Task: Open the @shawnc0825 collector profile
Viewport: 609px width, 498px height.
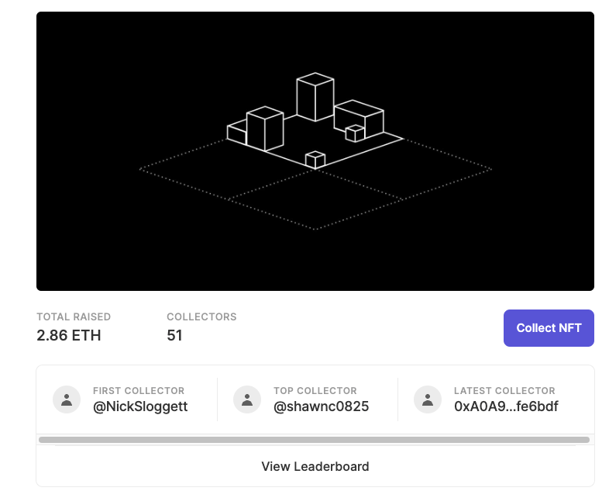Action: (321, 406)
